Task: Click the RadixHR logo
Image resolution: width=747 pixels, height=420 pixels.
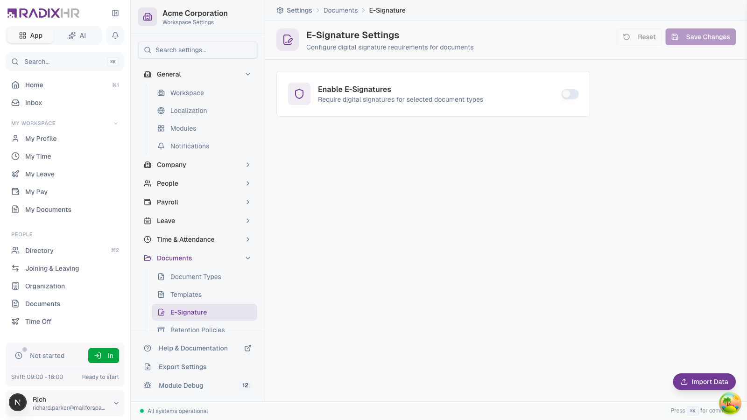Action: click(x=43, y=13)
